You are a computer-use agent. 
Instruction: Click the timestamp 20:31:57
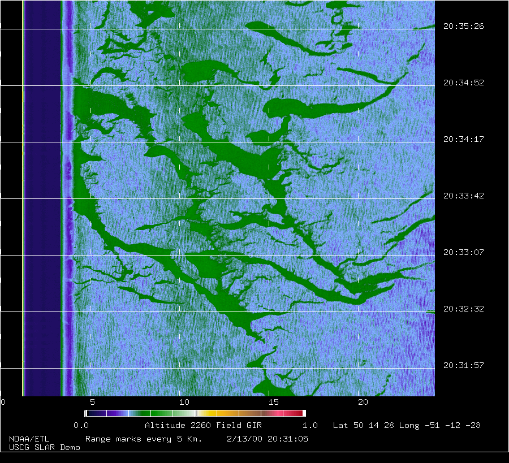click(463, 365)
